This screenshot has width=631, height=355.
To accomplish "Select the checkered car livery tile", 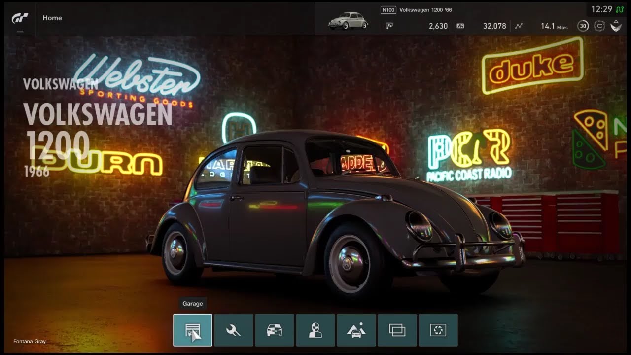I will 275,330.
